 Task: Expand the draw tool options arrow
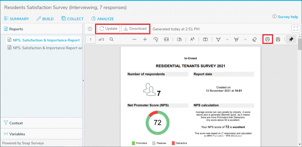[x=227, y=40]
